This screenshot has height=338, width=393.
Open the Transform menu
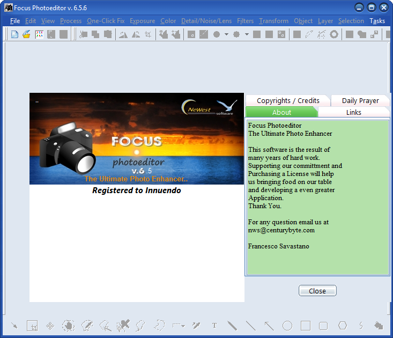(x=273, y=21)
